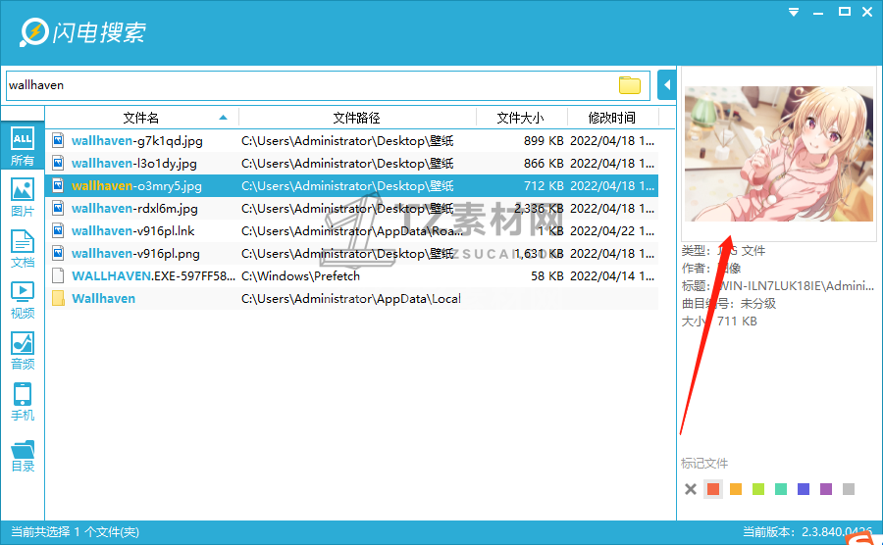Click the 当前版本 version text

(807, 531)
